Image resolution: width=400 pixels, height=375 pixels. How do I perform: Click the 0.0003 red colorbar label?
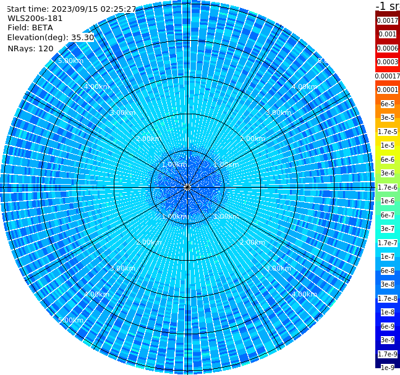coord(388,62)
